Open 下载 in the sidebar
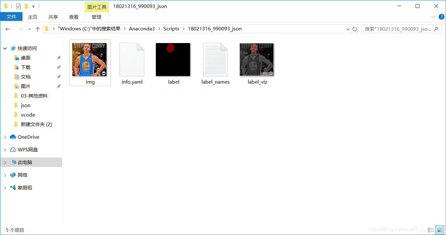 point(26,67)
